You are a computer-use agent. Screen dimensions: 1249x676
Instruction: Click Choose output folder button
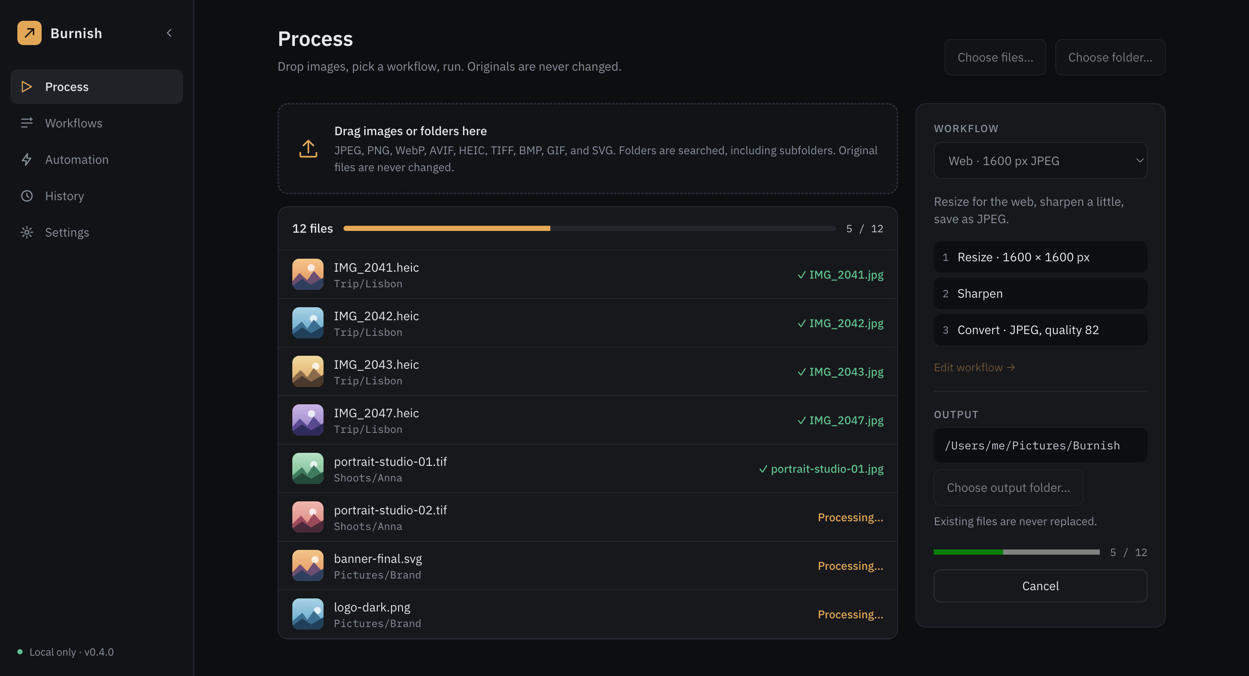tap(1008, 487)
